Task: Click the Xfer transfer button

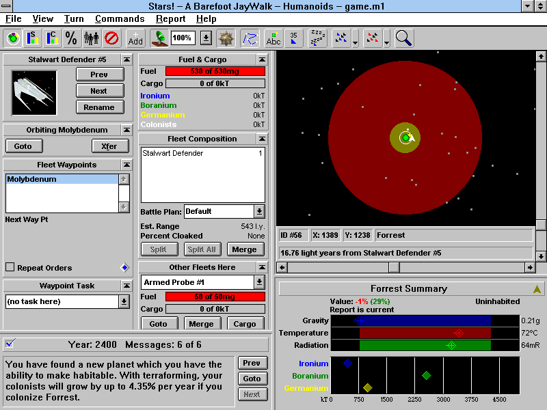Action: (x=110, y=146)
